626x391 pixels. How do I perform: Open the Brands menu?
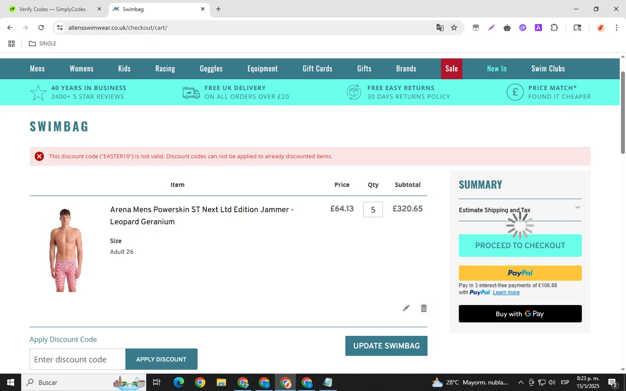point(406,69)
